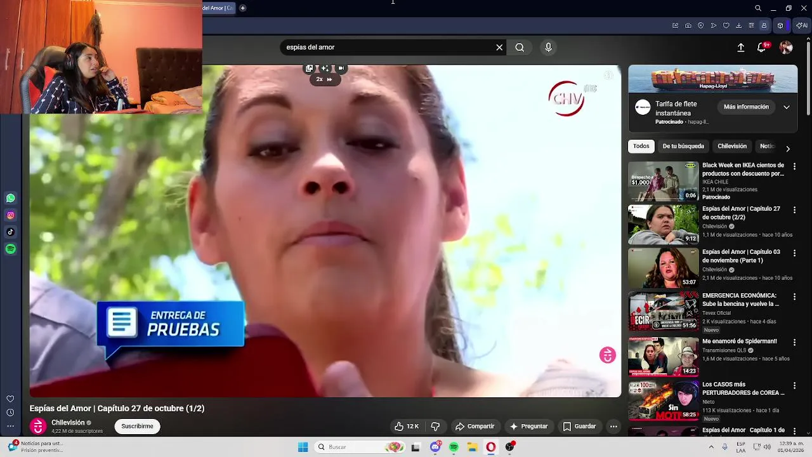Click info icon on video corner
812x457 pixels.
point(608,76)
